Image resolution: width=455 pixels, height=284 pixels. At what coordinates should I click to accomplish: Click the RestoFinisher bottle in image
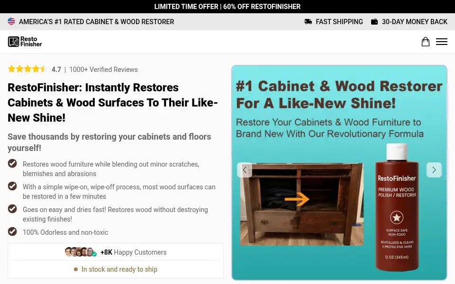(397, 207)
